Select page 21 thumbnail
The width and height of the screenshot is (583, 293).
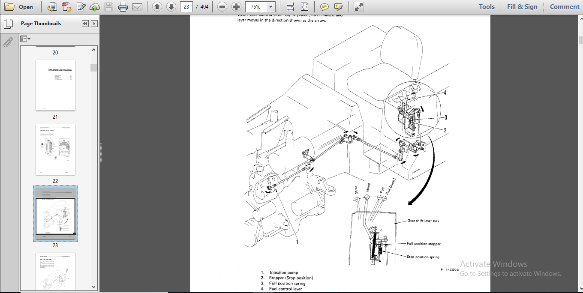click(55, 85)
